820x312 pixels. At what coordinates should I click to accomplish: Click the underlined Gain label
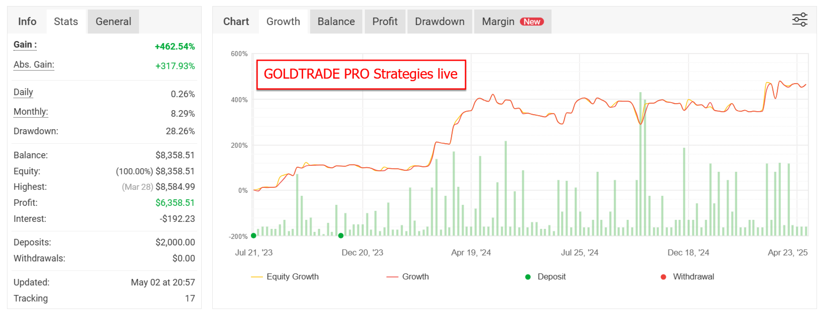coord(25,45)
